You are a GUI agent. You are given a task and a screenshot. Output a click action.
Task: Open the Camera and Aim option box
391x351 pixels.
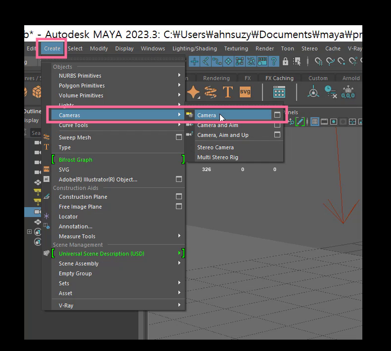tap(277, 125)
